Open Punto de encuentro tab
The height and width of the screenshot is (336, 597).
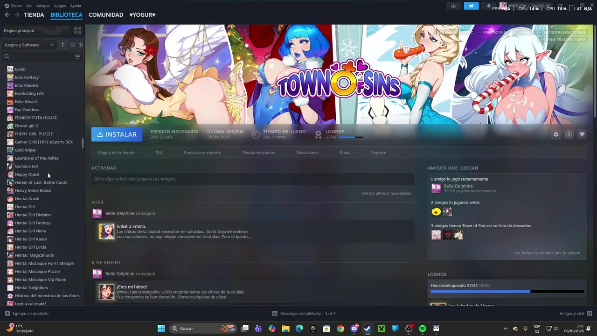pos(202,153)
